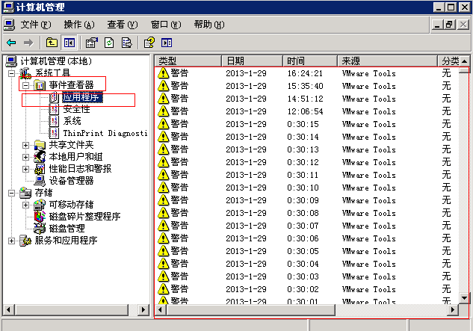The height and width of the screenshot is (331, 473).
Task: Click the 计算机管理 title bar system icon
Action: click(x=8, y=7)
